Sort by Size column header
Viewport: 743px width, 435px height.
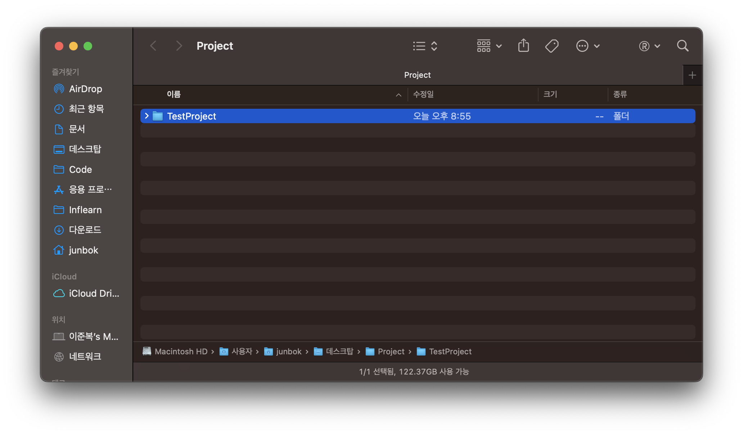pos(550,94)
